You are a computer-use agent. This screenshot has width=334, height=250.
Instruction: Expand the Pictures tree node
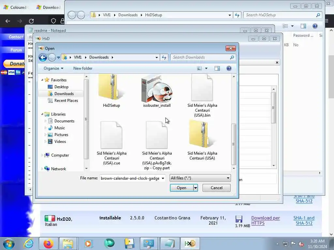click(x=45, y=135)
